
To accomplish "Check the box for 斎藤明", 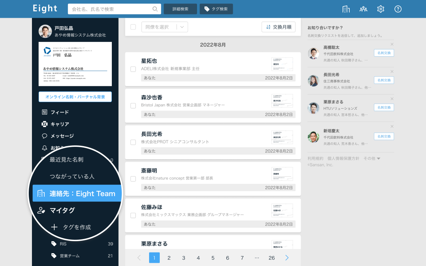I will pyautogui.click(x=133, y=179).
